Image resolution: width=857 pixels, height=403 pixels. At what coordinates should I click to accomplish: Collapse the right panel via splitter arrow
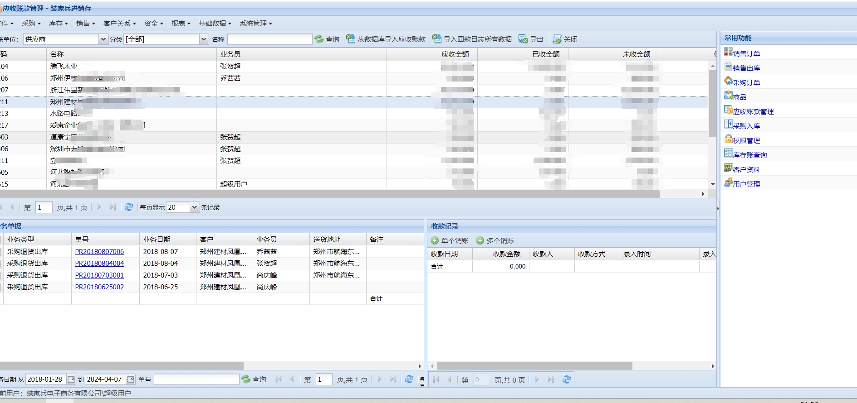pyautogui.click(x=718, y=209)
